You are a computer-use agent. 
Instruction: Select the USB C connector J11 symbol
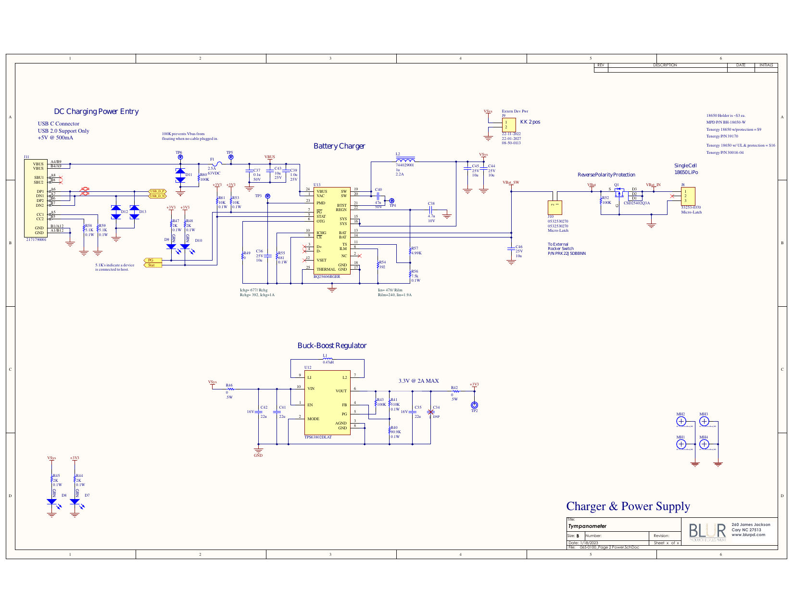37,198
